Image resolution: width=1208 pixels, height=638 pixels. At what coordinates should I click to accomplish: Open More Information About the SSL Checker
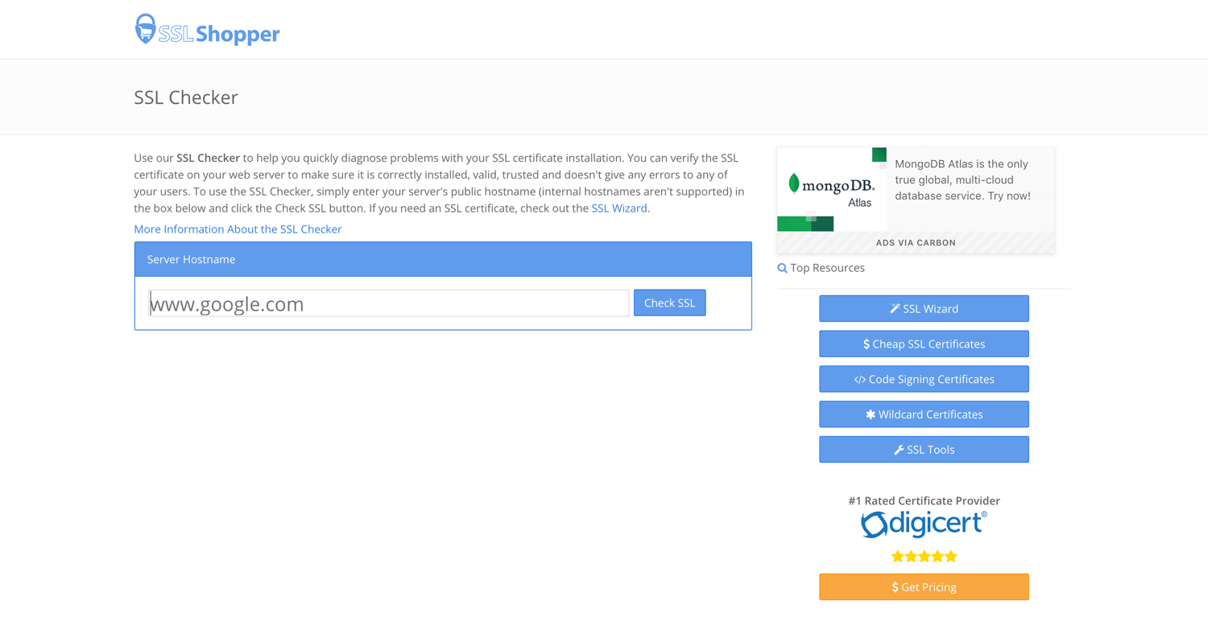[238, 229]
